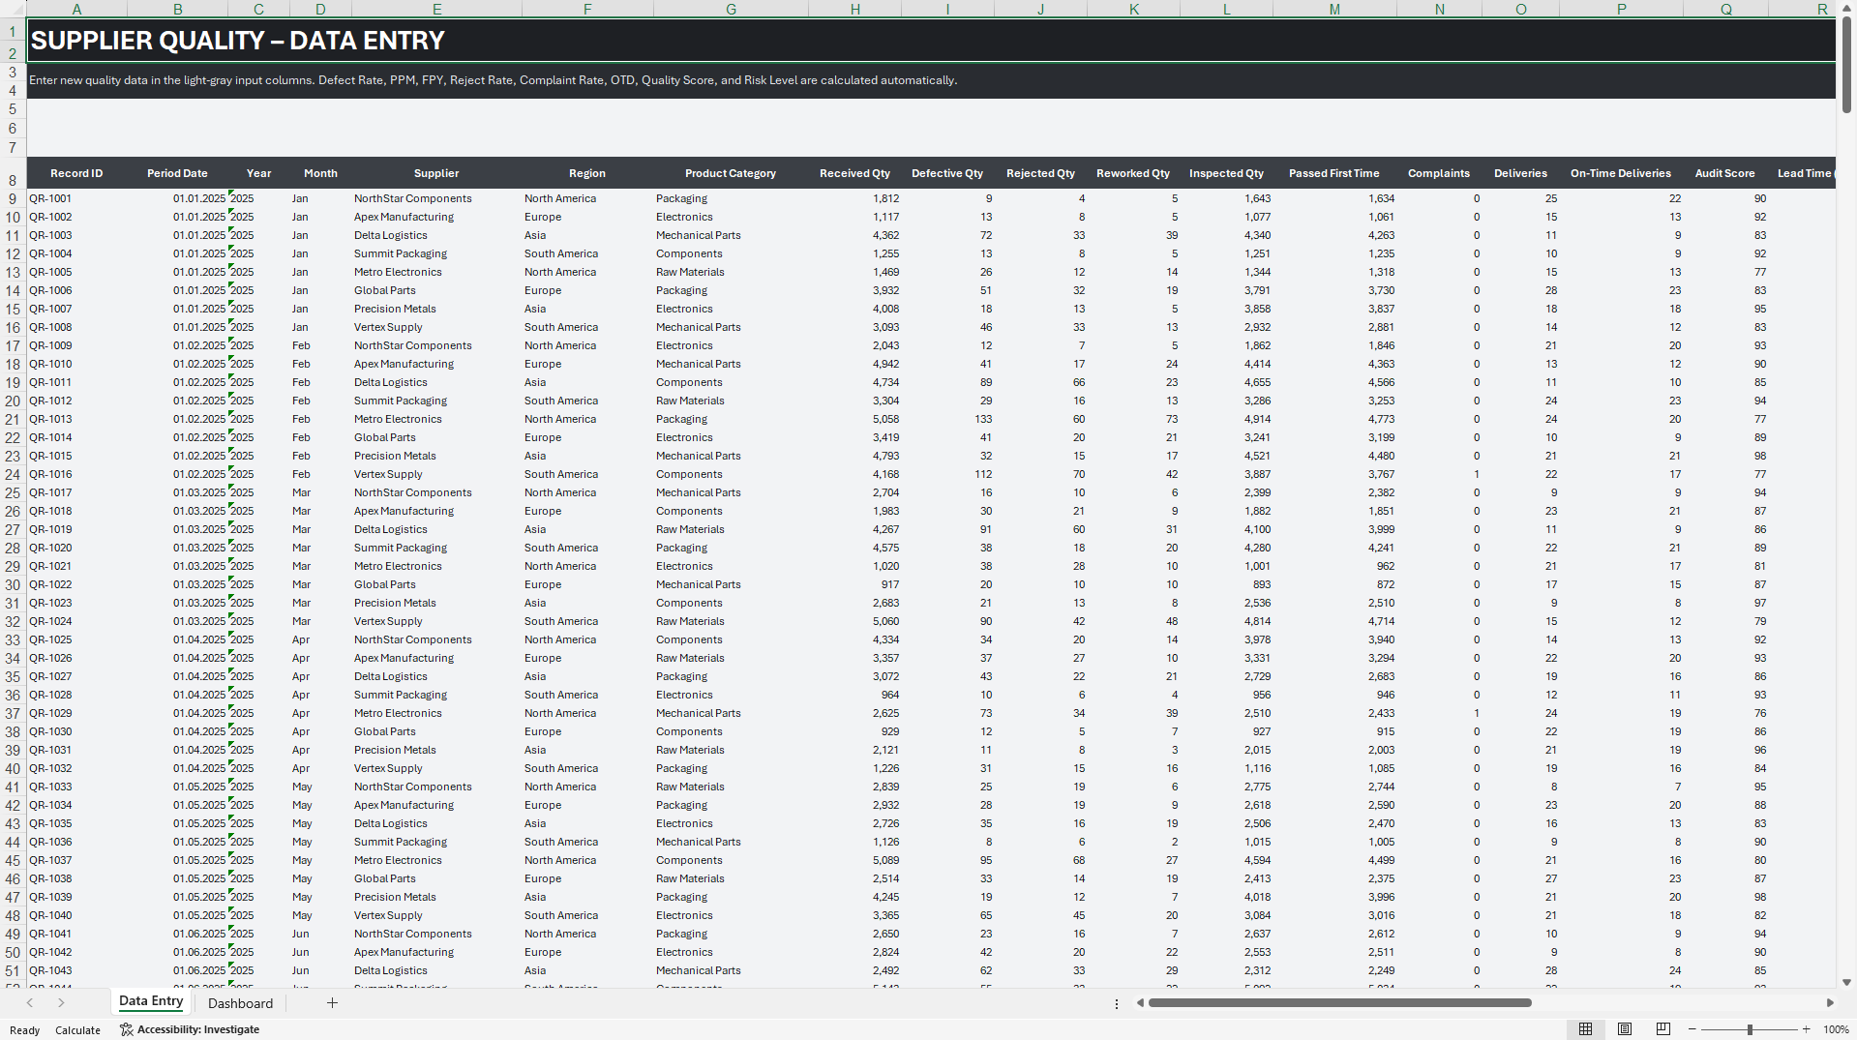This screenshot has width=1857, height=1040.
Task: Go to next sheet with right arrow
Action: click(61, 1003)
